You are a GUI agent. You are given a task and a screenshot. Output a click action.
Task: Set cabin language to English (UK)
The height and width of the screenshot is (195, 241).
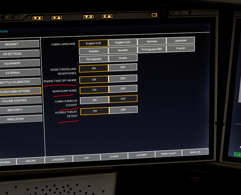coord(123,42)
